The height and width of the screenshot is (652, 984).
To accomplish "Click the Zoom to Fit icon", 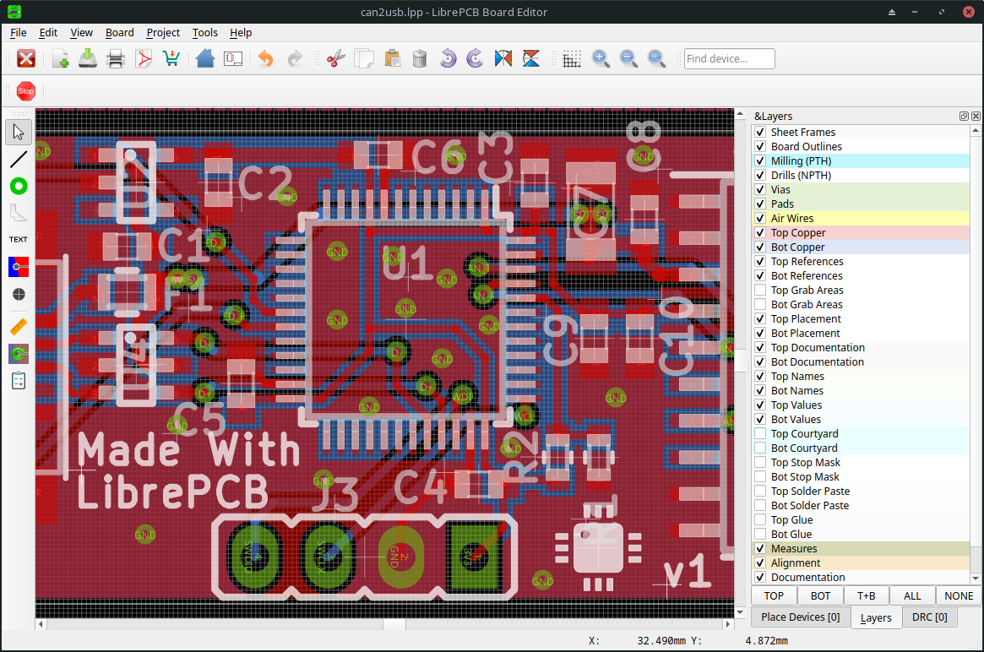I will click(x=656, y=59).
